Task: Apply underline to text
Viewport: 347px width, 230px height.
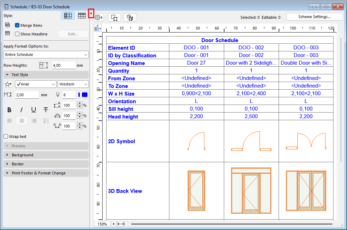Action: point(34,110)
